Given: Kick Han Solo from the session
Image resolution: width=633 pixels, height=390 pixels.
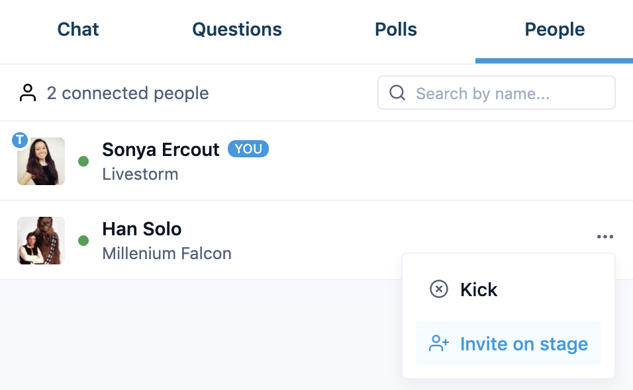Looking at the screenshot, I should click(479, 290).
